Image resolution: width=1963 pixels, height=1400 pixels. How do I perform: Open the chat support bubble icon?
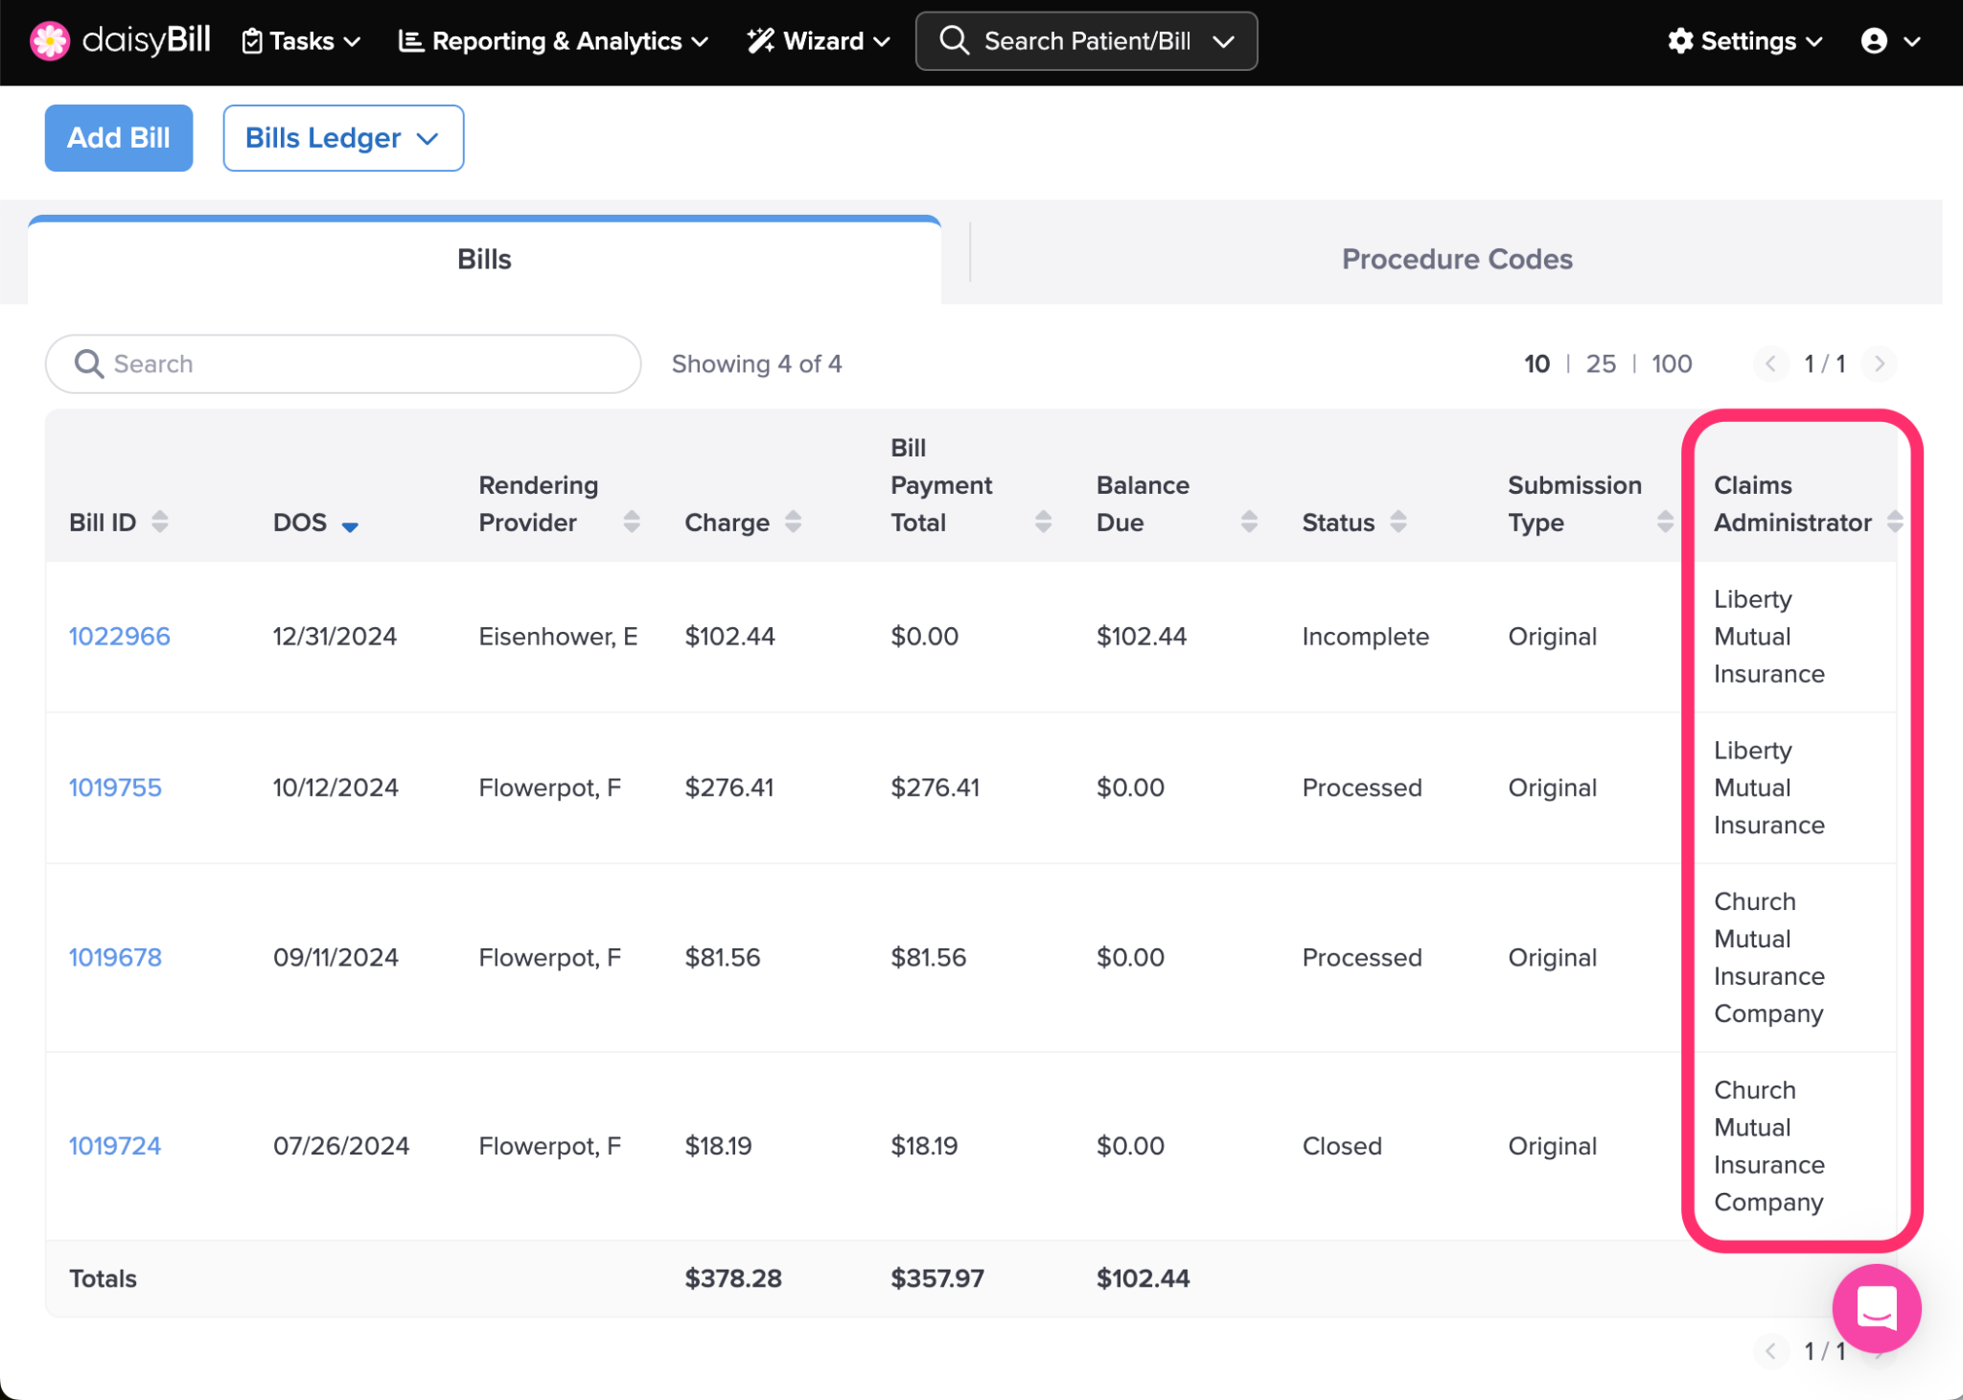(x=1876, y=1308)
